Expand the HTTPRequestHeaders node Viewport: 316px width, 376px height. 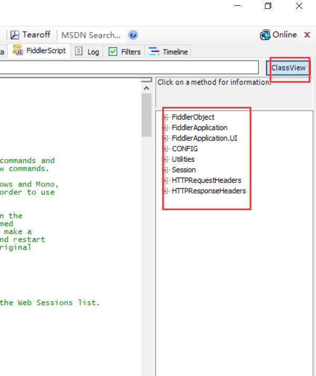(165, 181)
